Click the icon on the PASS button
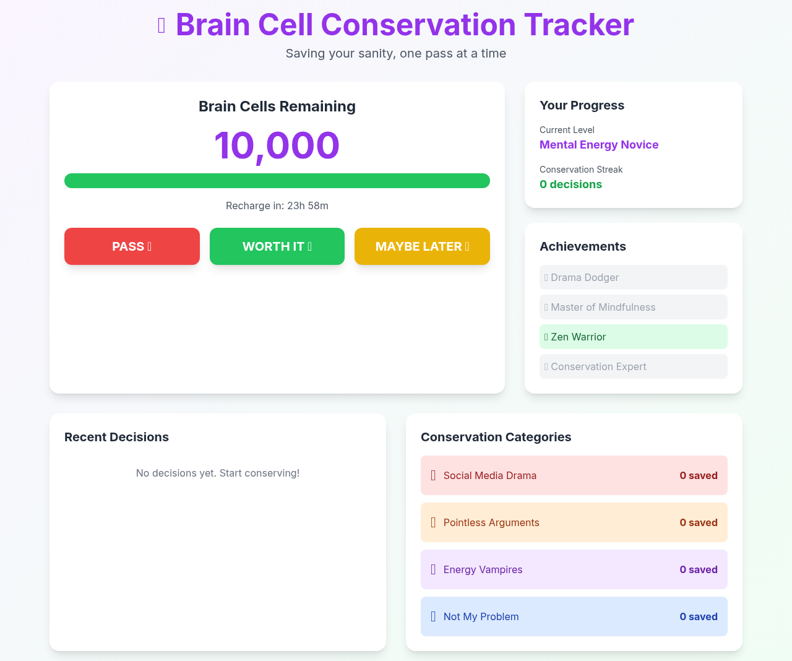This screenshot has width=792, height=661. pyautogui.click(x=149, y=246)
